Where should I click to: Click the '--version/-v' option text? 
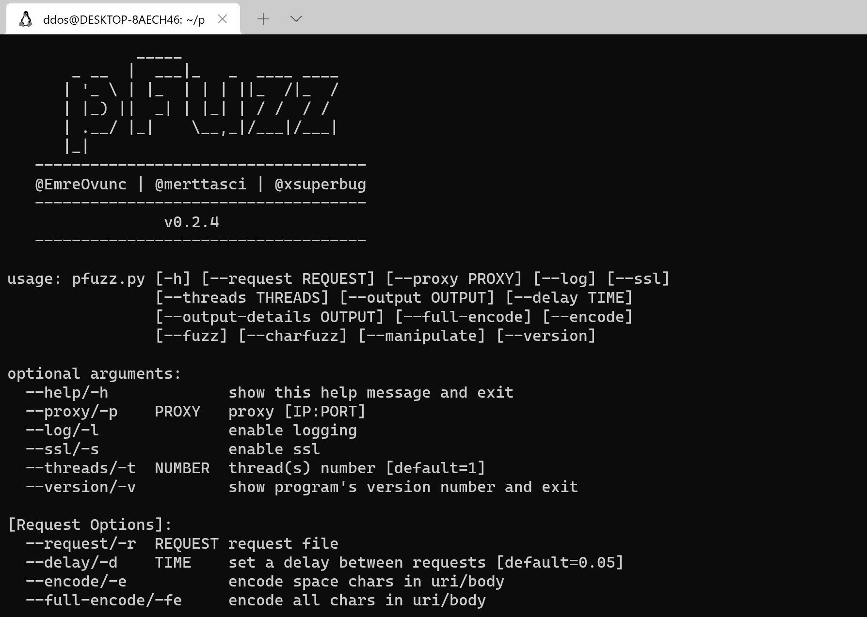pyautogui.click(x=81, y=487)
